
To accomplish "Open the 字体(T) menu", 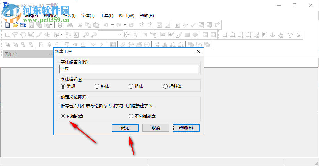I will [x=88, y=16].
